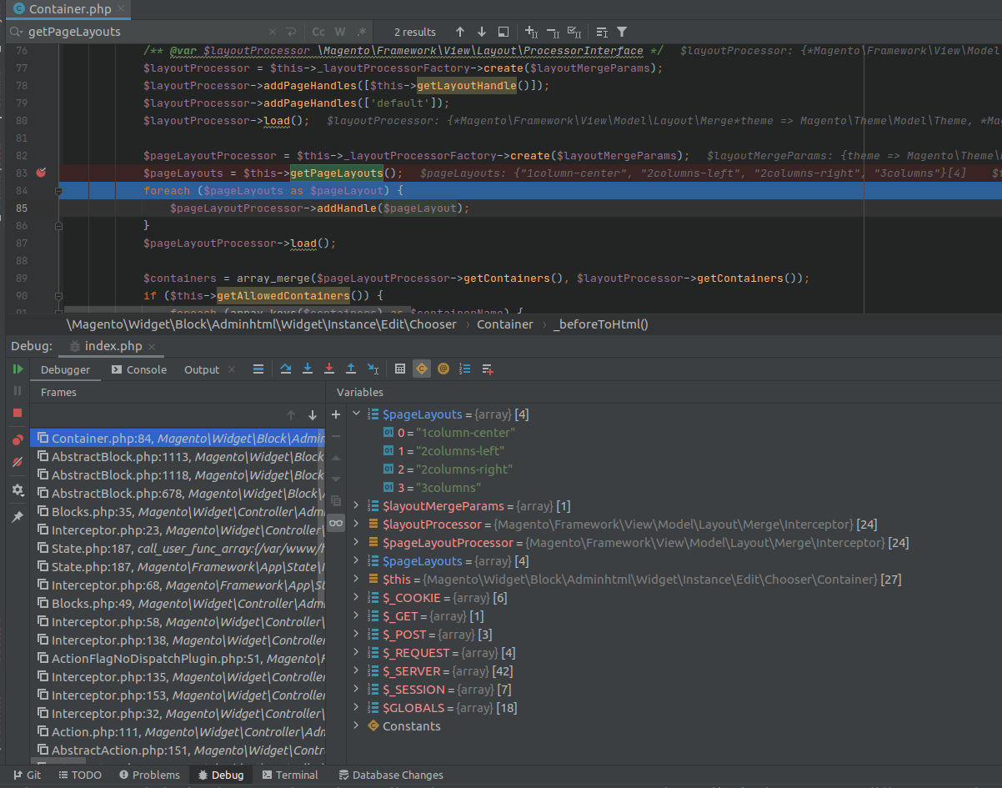Expand $pageLayoutProcessor variable node

(x=357, y=543)
